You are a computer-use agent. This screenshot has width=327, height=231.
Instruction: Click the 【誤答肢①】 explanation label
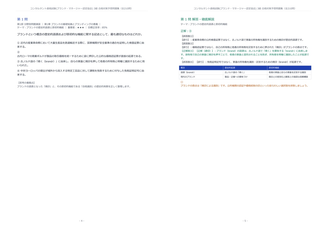[187, 36]
